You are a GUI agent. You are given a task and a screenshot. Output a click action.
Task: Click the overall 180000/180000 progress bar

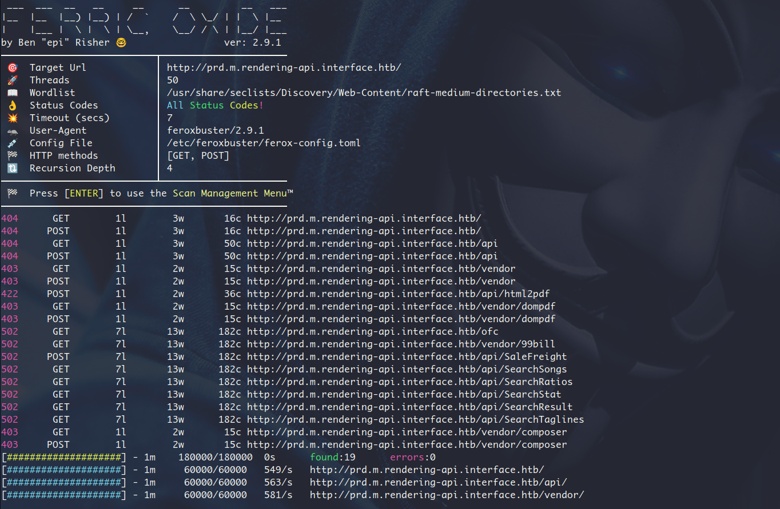(x=64, y=457)
